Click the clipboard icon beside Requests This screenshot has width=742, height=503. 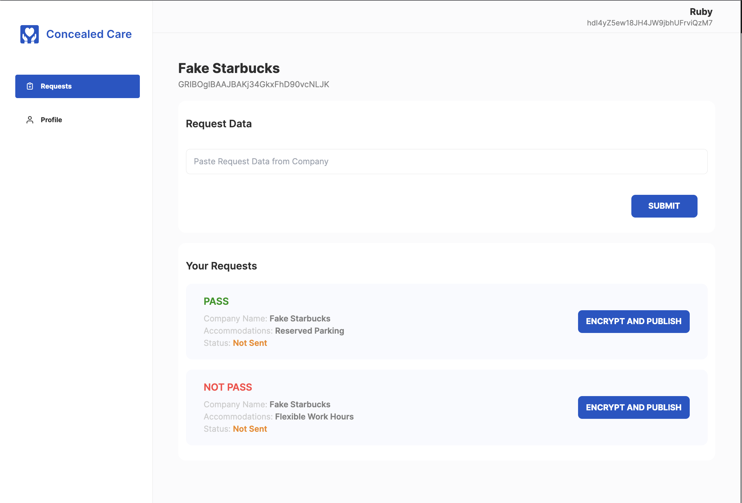tap(30, 86)
